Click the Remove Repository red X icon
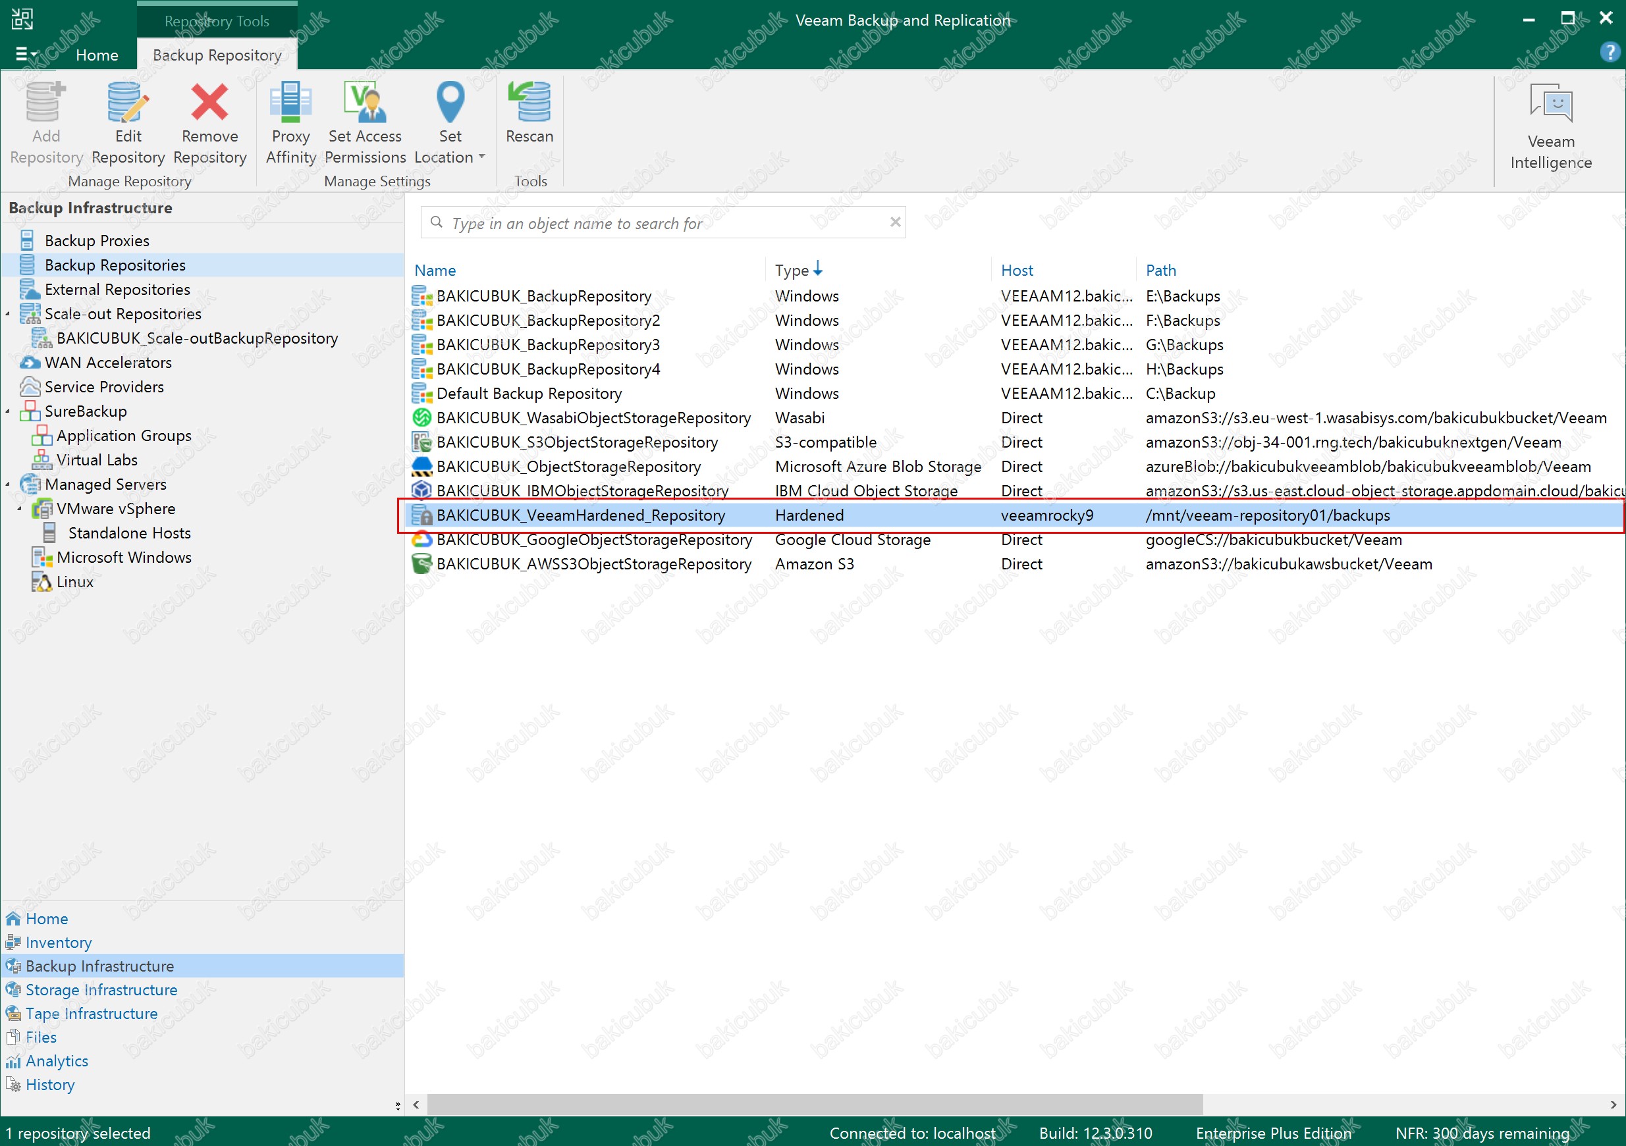Image resolution: width=1626 pixels, height=1146 pixels. coord(209,102)
